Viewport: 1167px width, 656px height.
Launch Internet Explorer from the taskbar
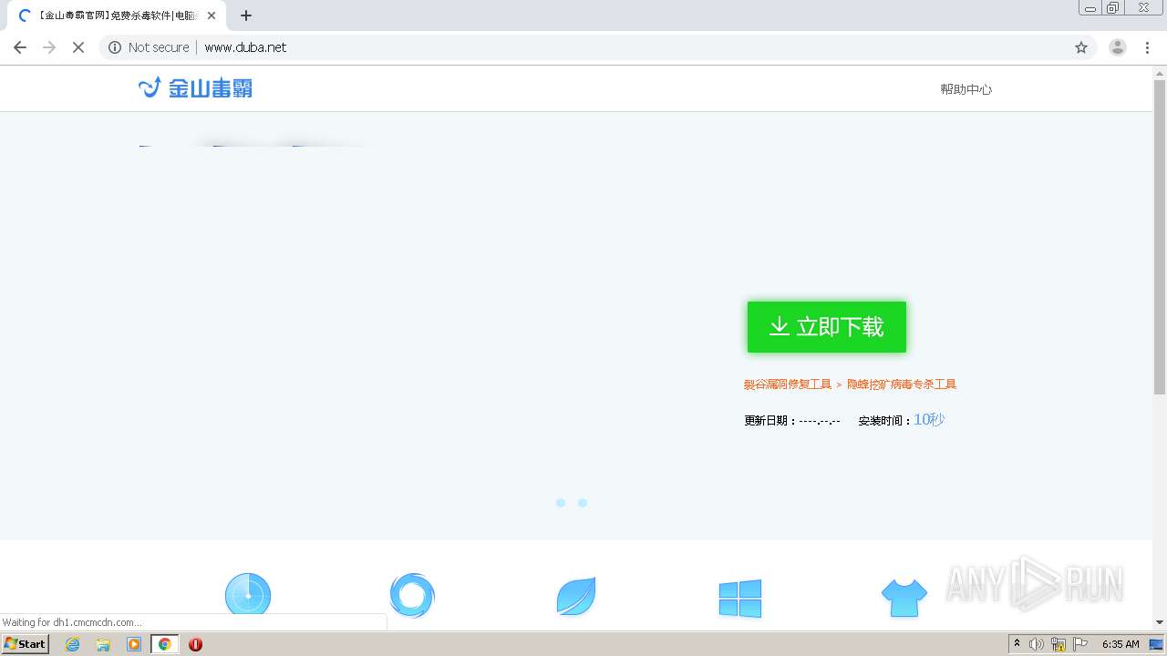[x=73, y=644]
